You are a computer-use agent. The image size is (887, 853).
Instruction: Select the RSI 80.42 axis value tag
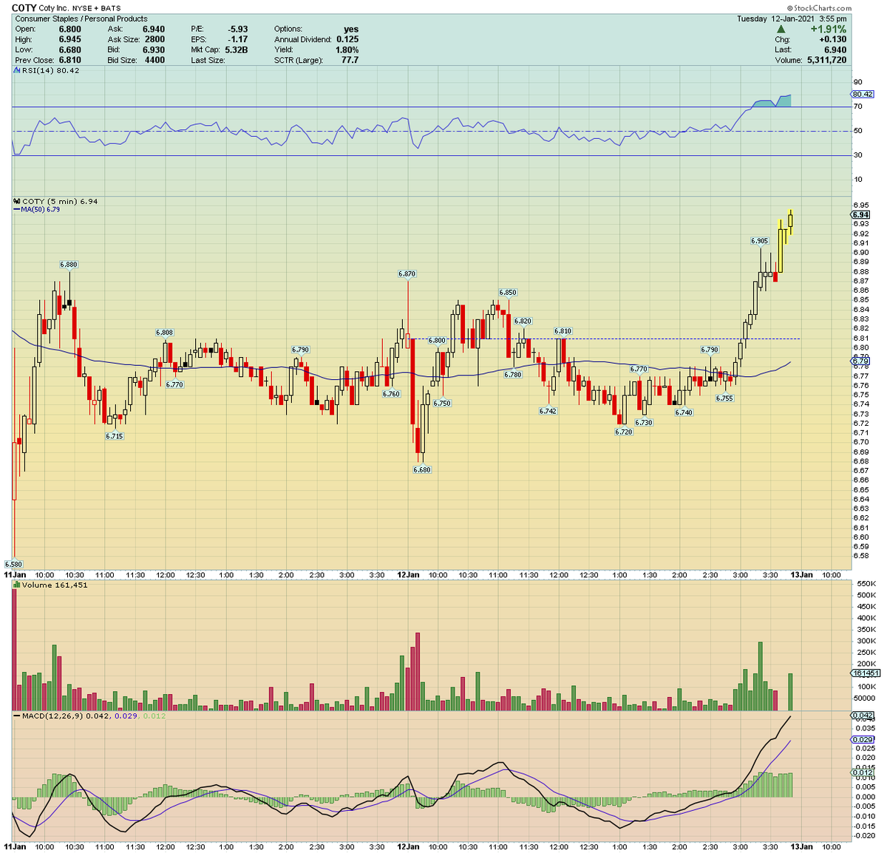click(x=863, y=94)
